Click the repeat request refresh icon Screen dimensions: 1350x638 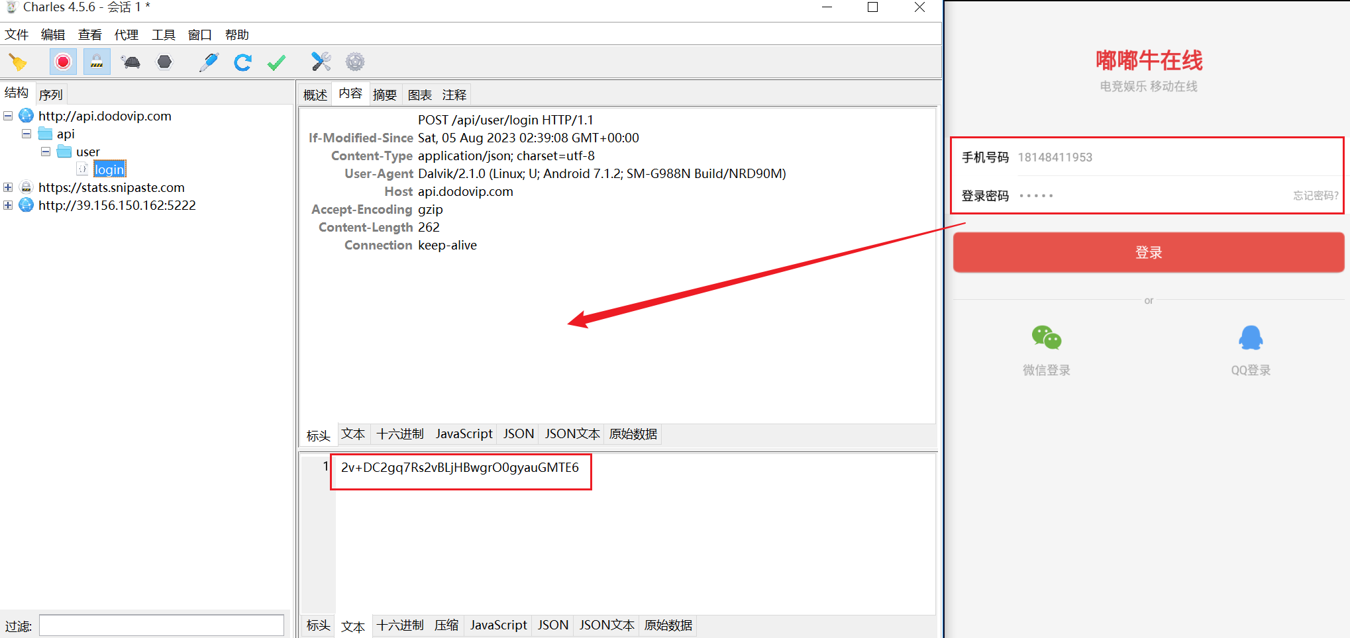tap(242, 62)
